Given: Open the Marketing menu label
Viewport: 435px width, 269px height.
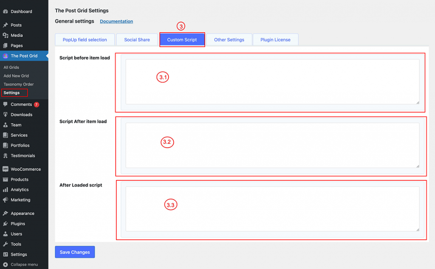Looking at the screenshot, I should click(20, 200).
